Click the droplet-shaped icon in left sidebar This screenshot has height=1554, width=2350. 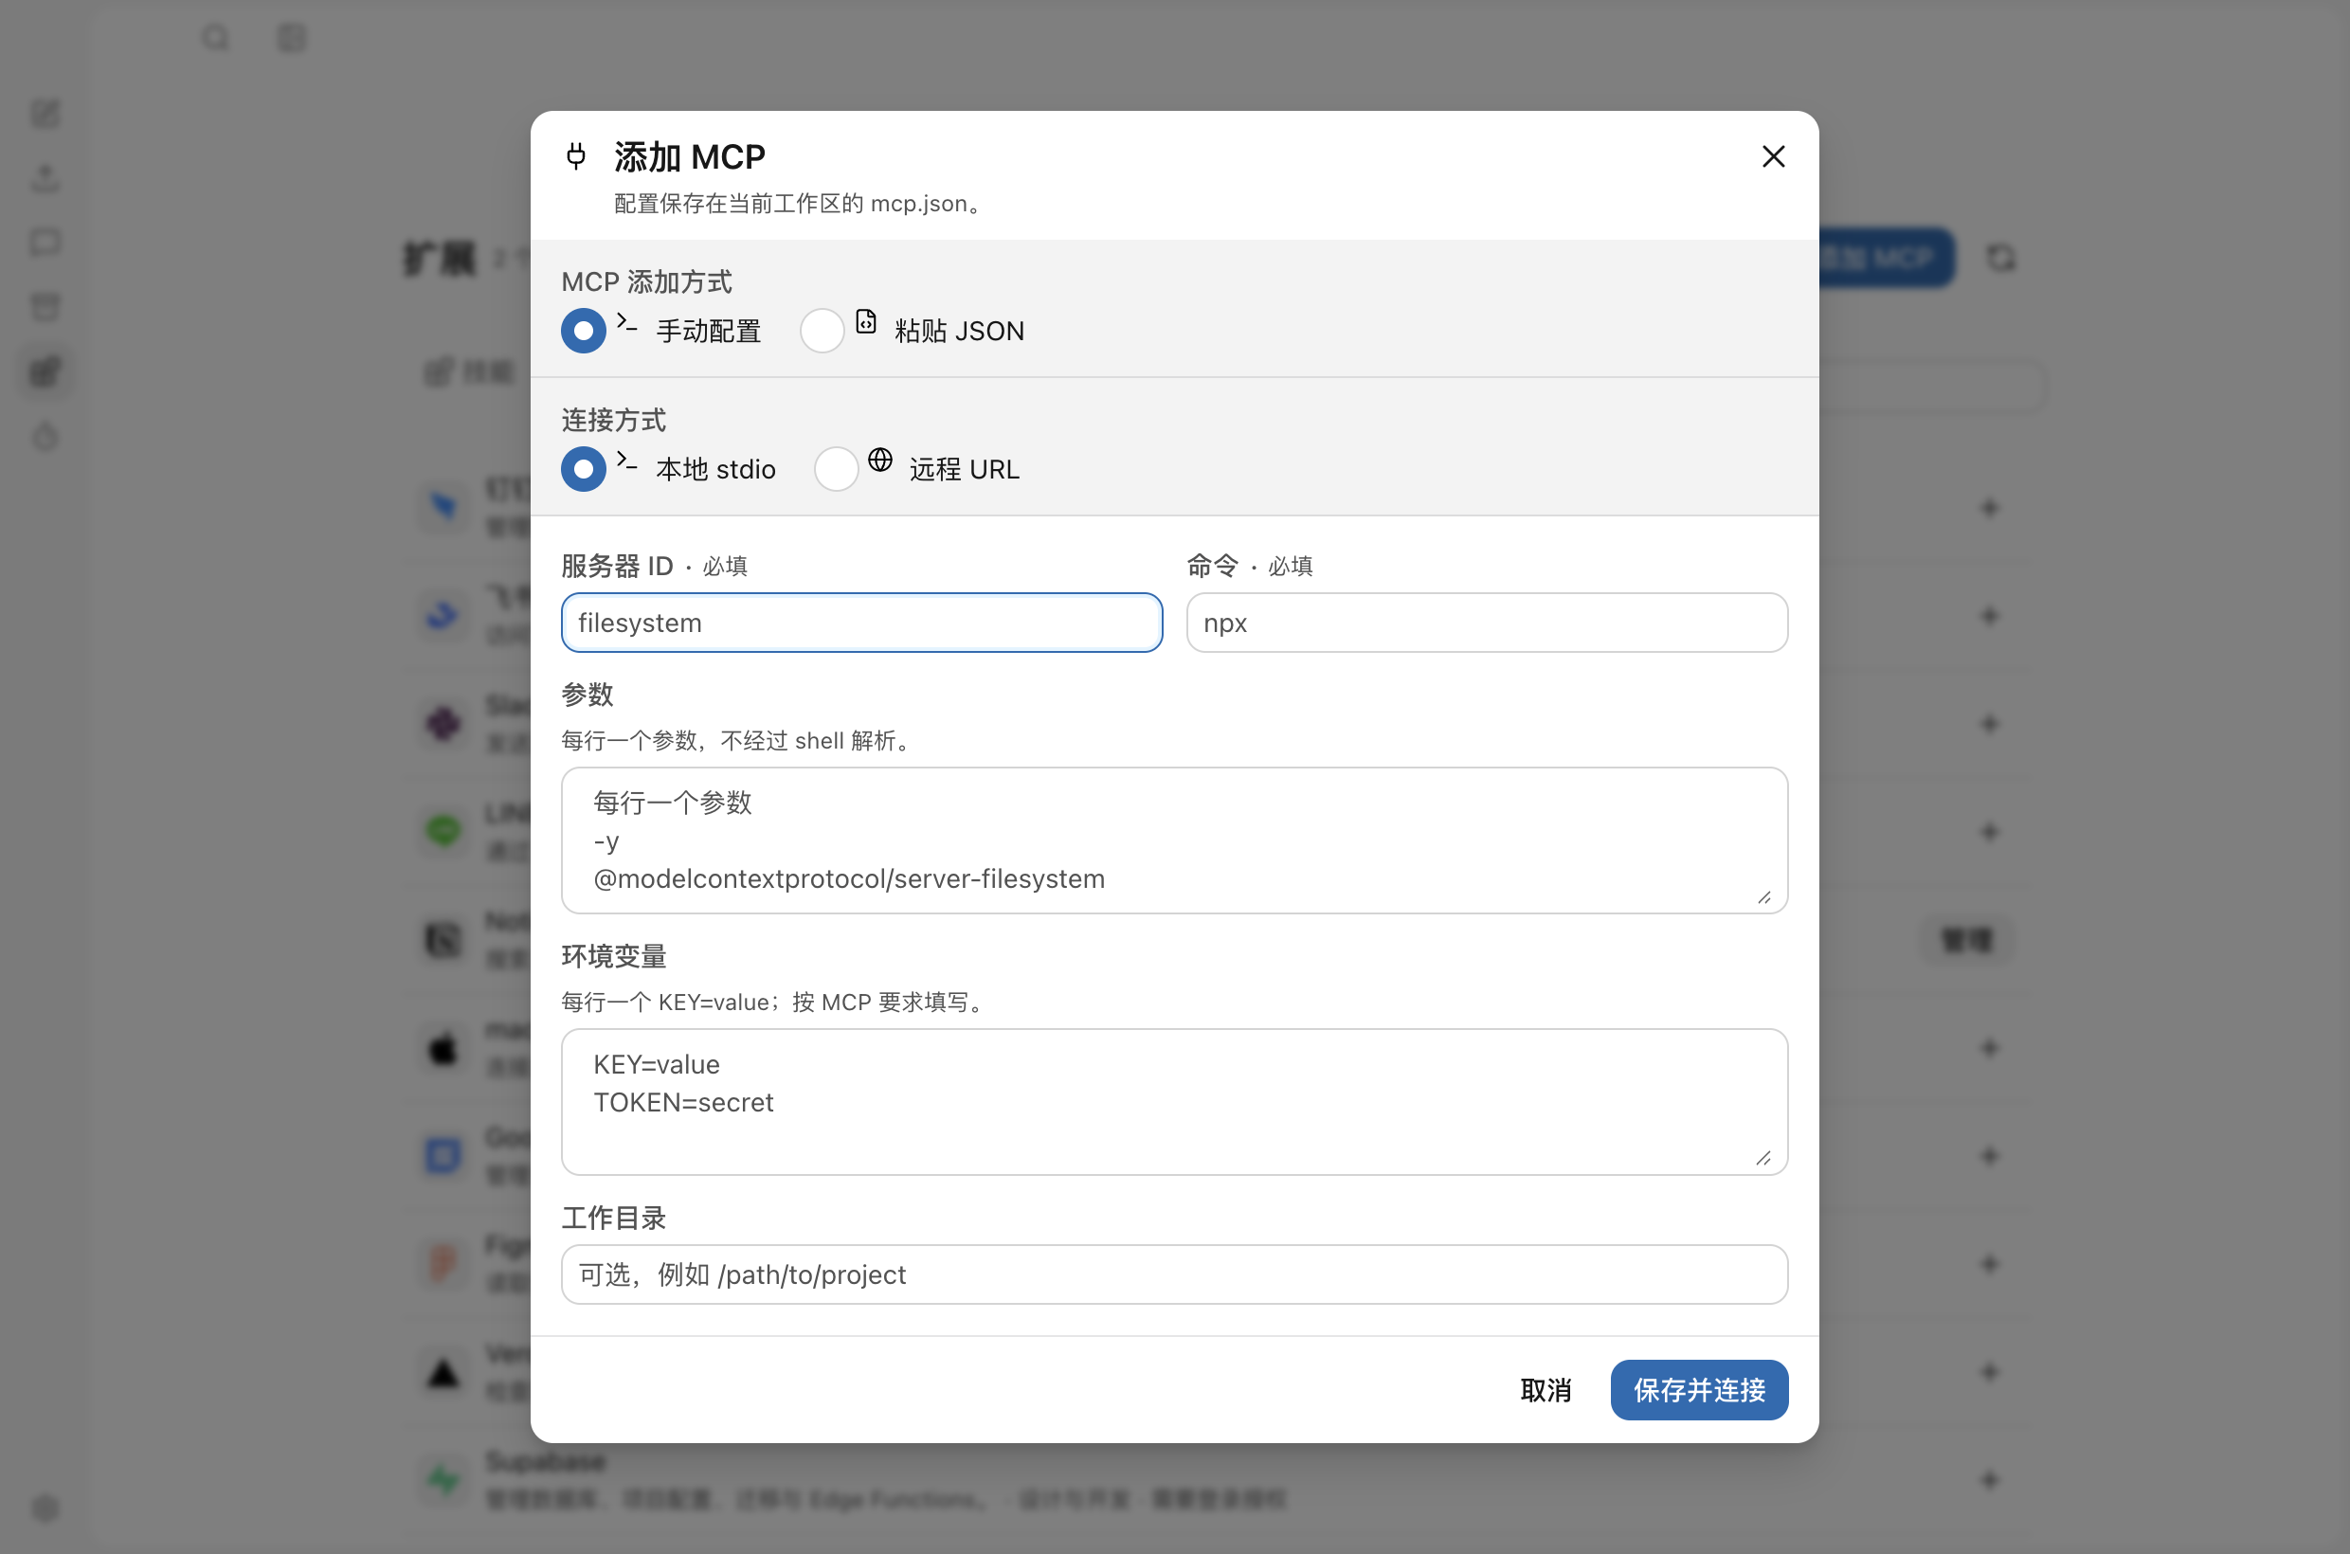[x=45, y=437]
